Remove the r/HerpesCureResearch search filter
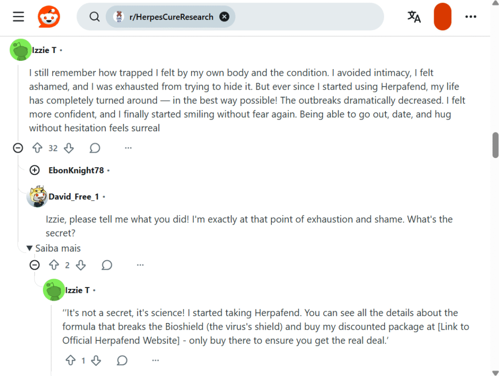 tap(224, 17)
